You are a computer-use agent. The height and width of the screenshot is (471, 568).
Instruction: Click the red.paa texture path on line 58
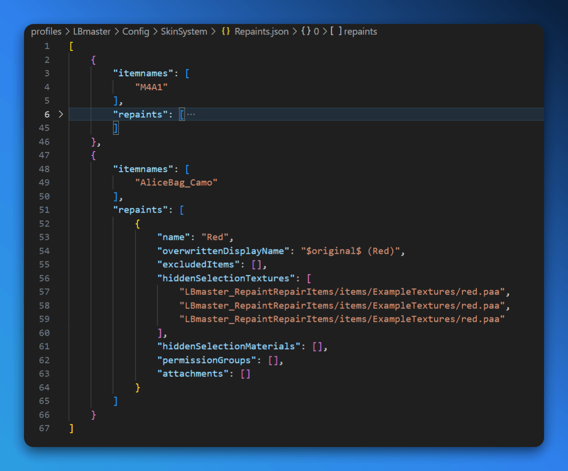(342, 306)
